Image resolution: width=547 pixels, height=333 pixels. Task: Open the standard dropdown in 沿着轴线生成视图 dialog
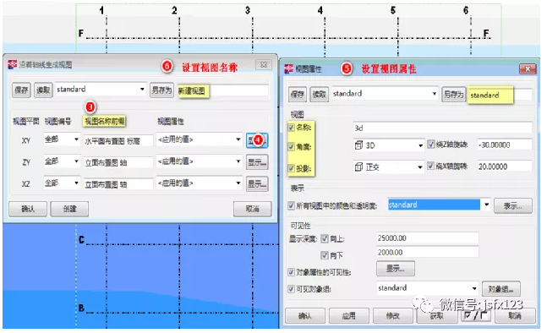pyautogui.click(x=101, y=90)
